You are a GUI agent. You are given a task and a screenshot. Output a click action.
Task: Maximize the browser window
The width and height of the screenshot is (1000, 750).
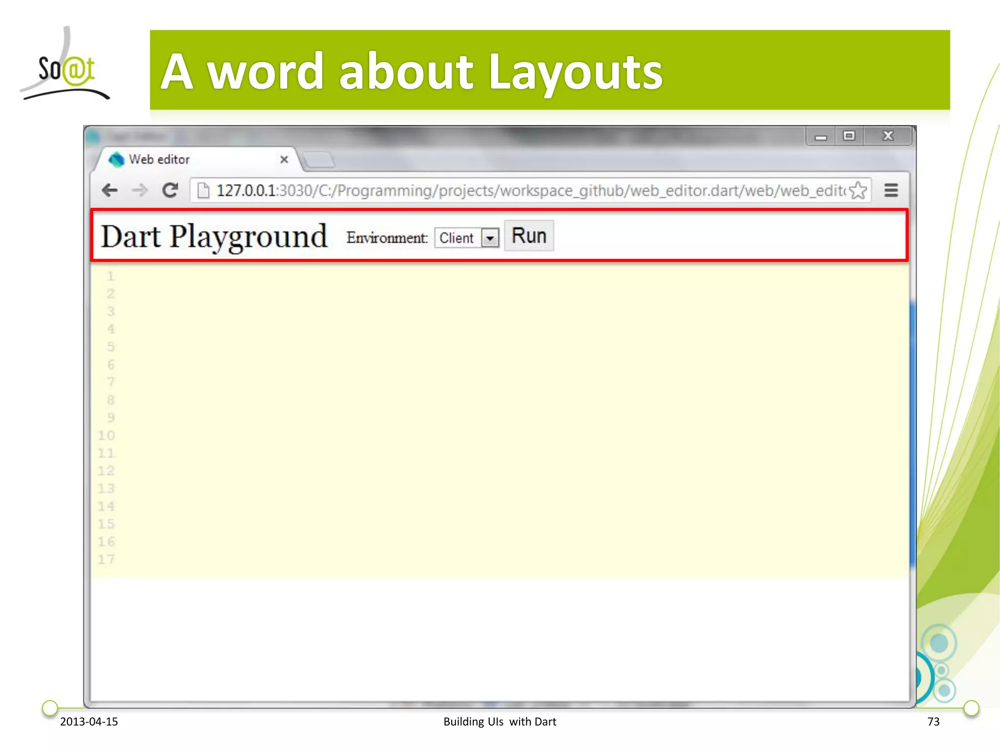coord(849,136)
